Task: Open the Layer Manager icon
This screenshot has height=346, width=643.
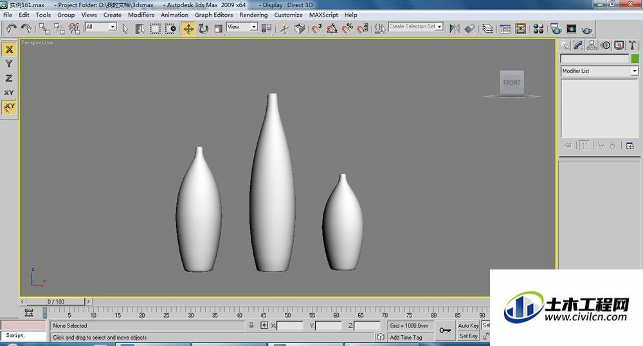Action: tap(487, 29)
